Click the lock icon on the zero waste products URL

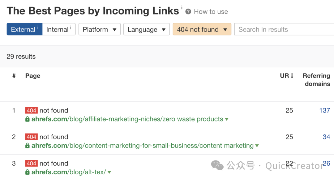pos(28,119)
